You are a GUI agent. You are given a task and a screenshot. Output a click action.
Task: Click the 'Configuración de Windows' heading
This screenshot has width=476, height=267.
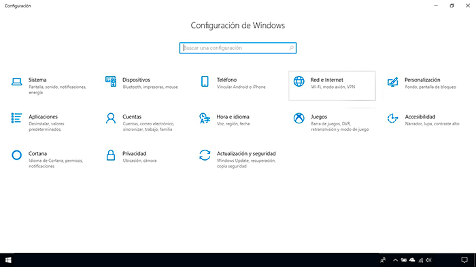pyautogui.click(x=238, y=25)
